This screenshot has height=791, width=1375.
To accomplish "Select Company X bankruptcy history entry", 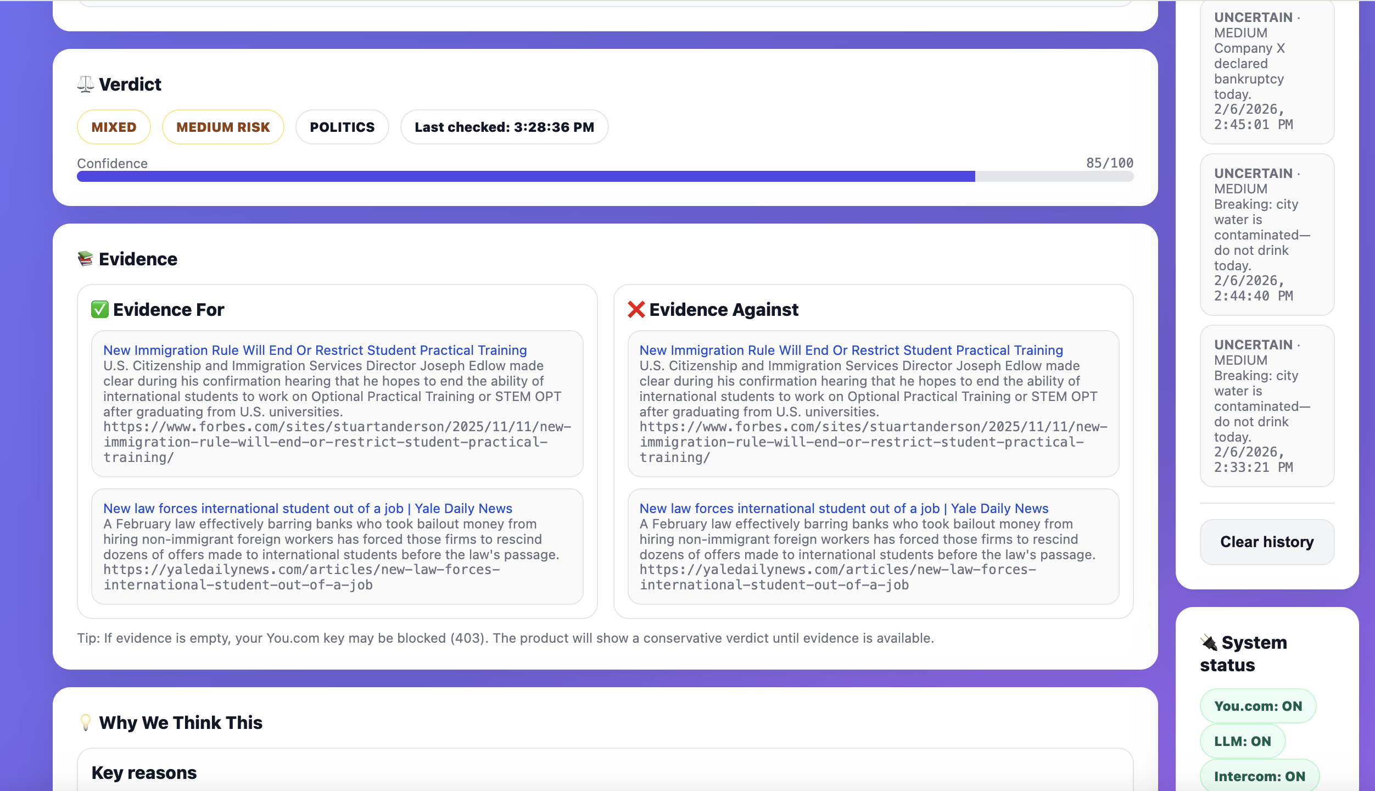I will (x=1266, y=71).
